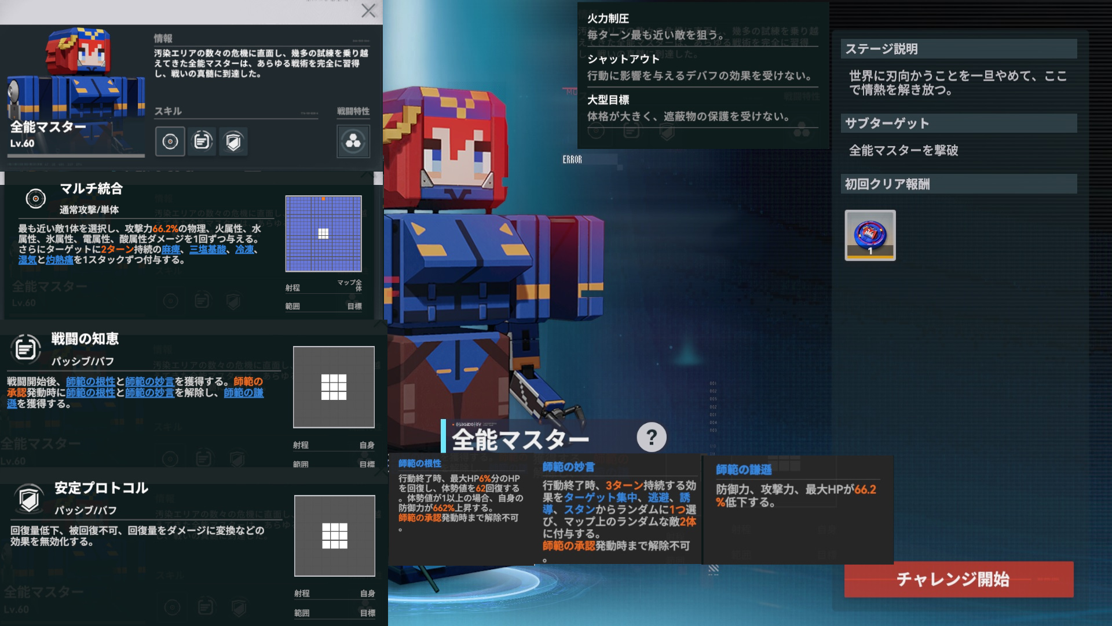1112x626 pixels.
Task: Open the 麻痺 status effect link
Action: (171, 250)
